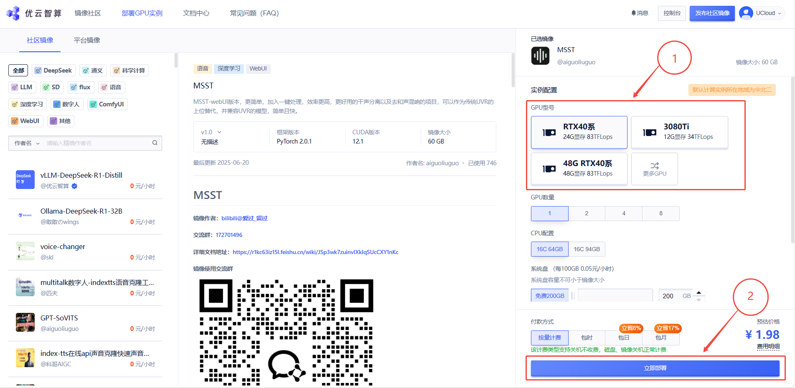Select the RTX40系 GPU card
The height and width of the screenshot is (388, 795).
point(579,132)
